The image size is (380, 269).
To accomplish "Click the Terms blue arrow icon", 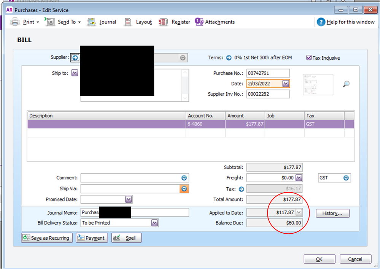I will tap(229, 58).
